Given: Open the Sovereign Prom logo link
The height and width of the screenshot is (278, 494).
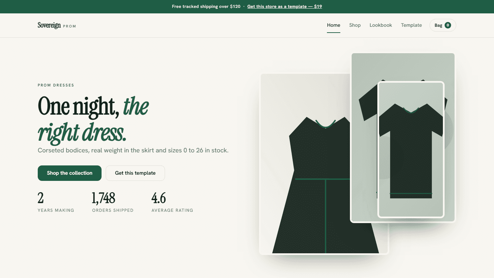Looking at the screenshot, I should click(x=57, y=25).
